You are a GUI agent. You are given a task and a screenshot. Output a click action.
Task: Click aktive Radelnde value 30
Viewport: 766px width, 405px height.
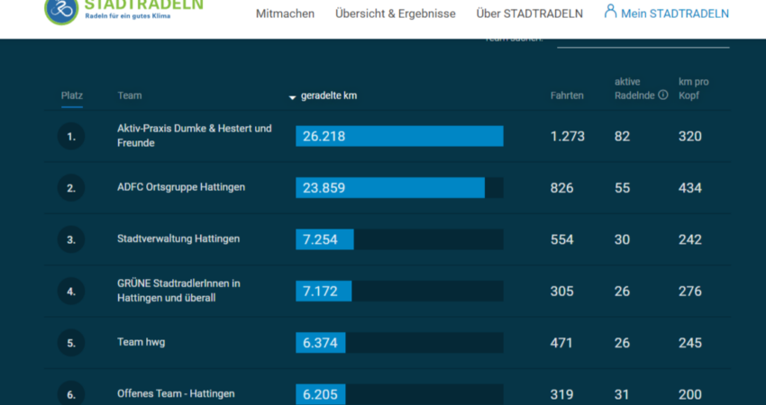pyautogui.click(x=622, y=239)
